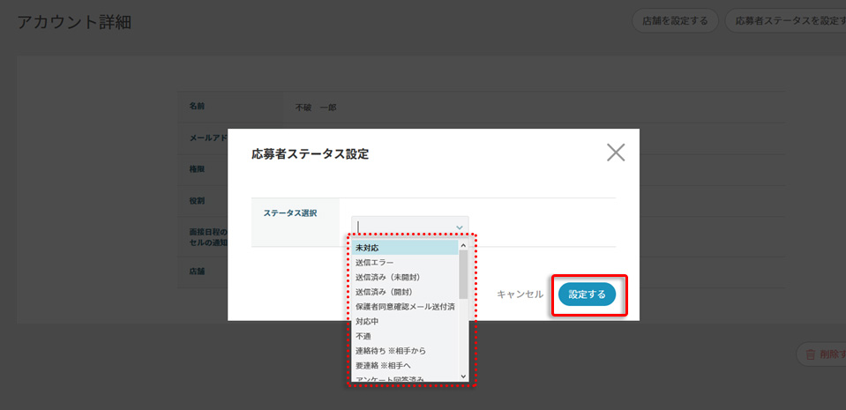Screen dimensions: 846x410
Task: Click キャンセル to dismiss the dialog
Action: [520, 294]
